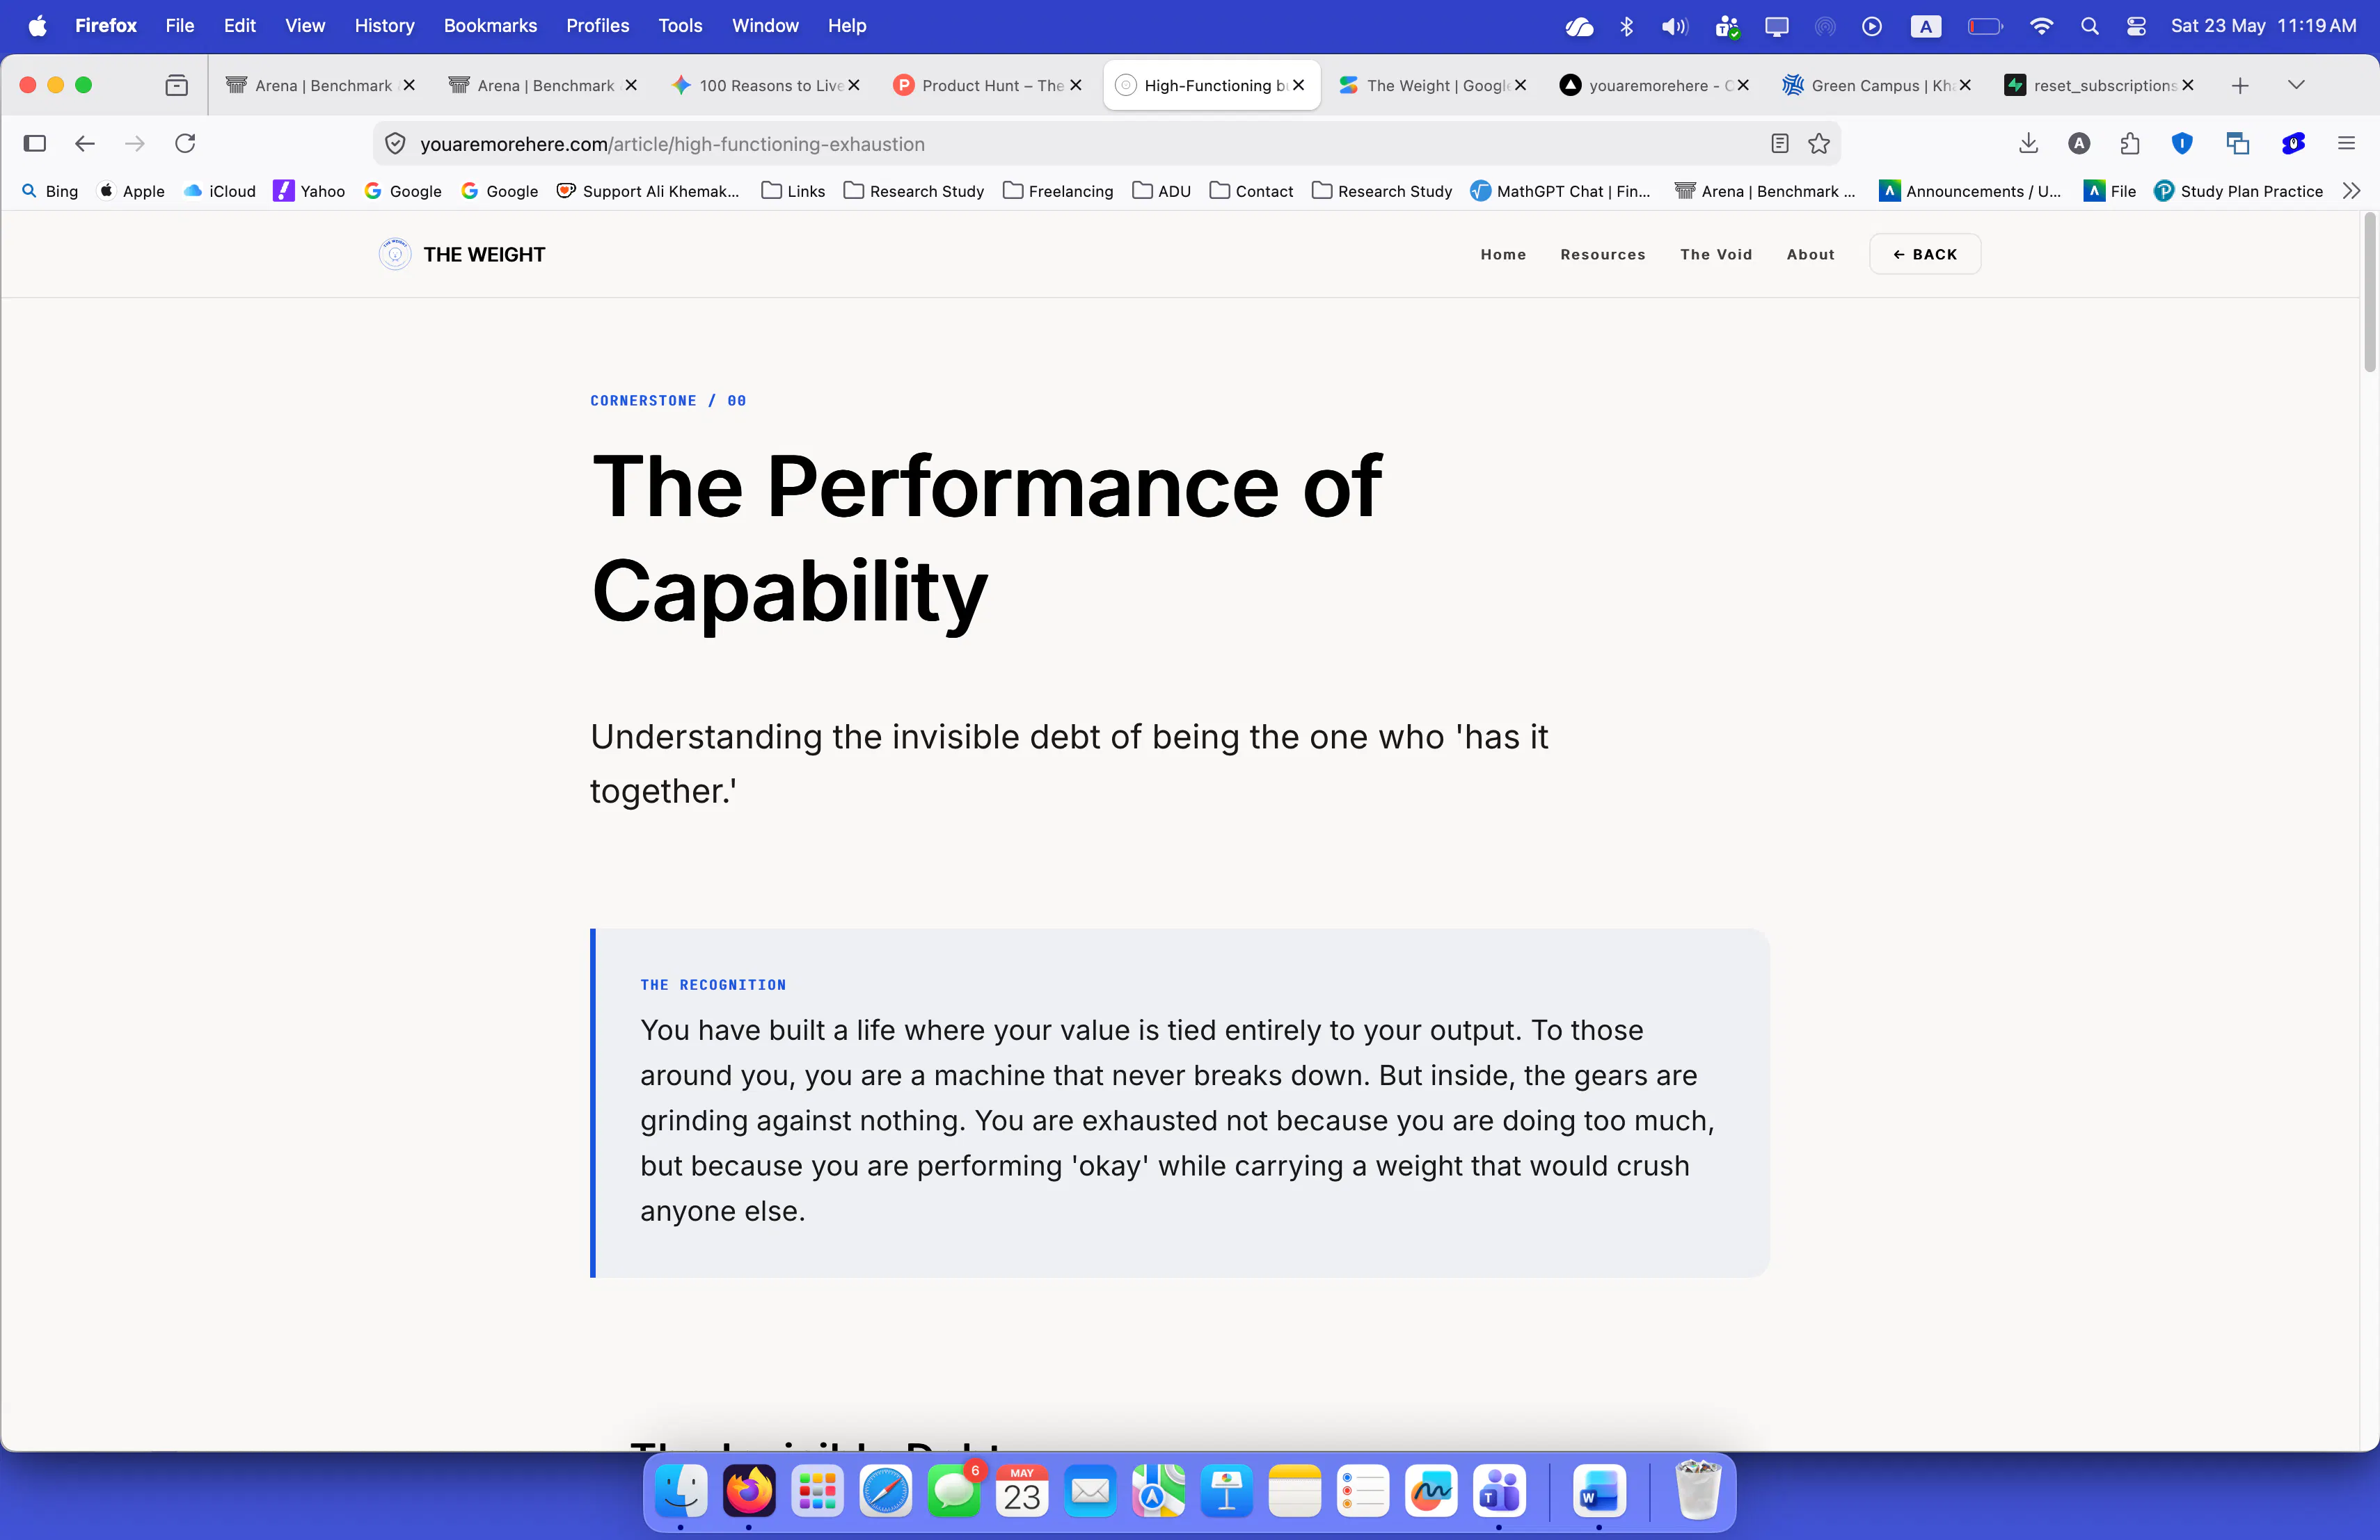Toggle Reader View icon in address bar
The width and height of the screenshot is (2380, 1540).
[1779, 144]
